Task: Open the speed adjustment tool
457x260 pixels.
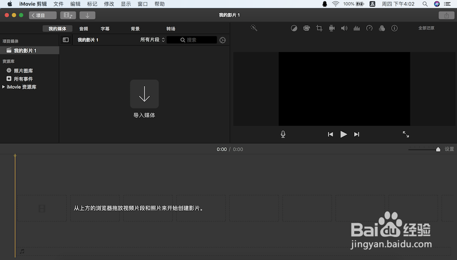Action: [369, 28]
